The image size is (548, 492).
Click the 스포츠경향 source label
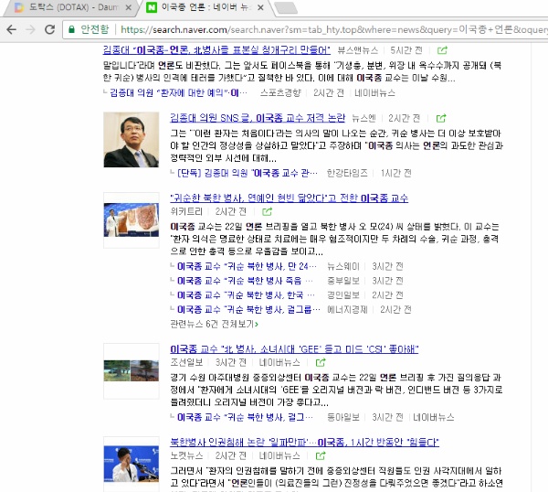tap(280, 92)
